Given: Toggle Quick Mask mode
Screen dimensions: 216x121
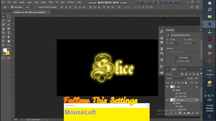Looking at the screenshot, I should point(3,58).
